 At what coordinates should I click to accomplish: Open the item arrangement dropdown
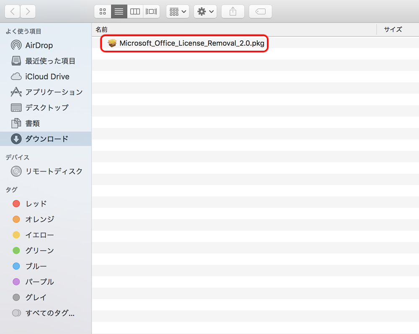tap(178, 11)
